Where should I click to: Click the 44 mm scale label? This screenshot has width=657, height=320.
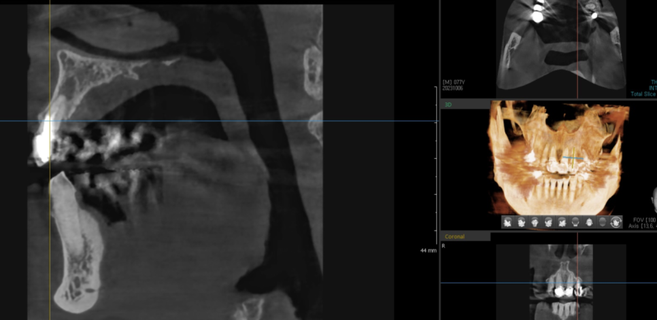428,251
